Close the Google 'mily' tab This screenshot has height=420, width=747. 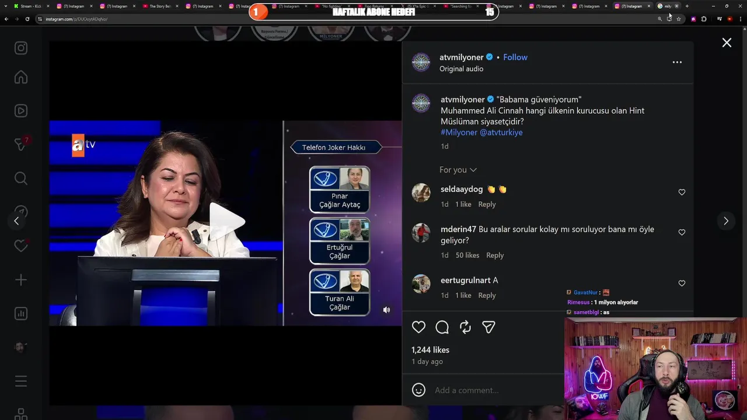677,6
